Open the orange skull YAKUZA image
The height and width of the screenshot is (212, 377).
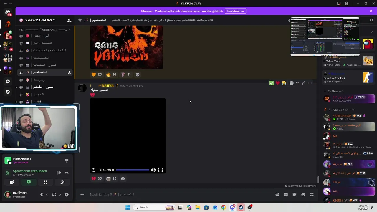[x=126, y=47]
